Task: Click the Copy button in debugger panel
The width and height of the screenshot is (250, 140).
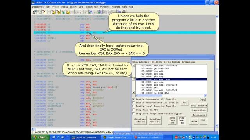Action: coord(202,100)
